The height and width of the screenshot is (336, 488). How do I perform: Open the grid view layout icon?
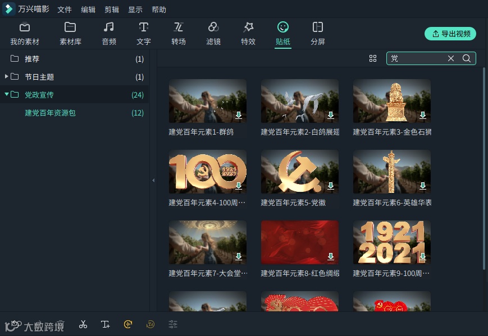(373, 58)
